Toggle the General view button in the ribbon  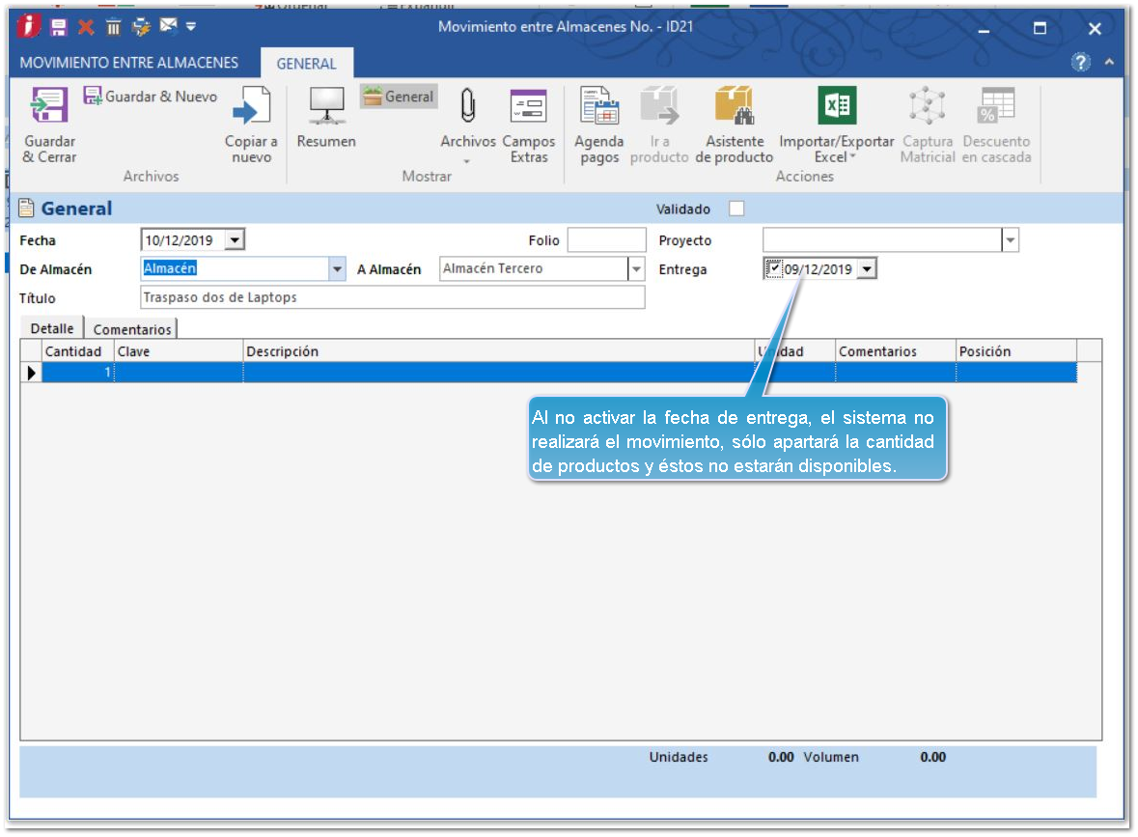(x=399, y=97)
